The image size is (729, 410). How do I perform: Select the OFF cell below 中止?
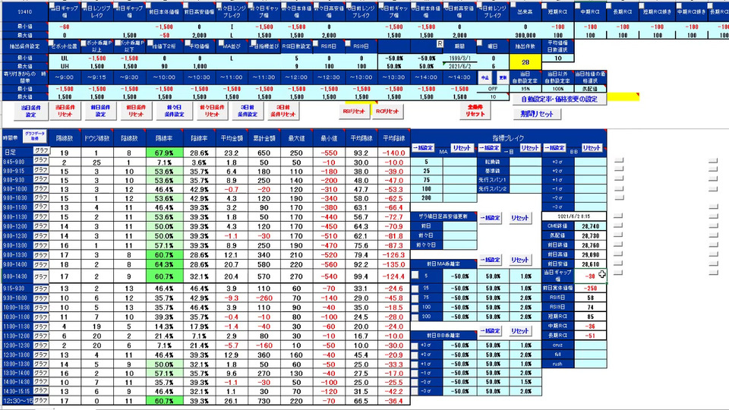pyautogui.click(x=494, y=89)
